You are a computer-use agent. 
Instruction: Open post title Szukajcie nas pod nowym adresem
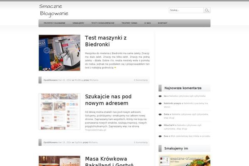tap(108, 100)
